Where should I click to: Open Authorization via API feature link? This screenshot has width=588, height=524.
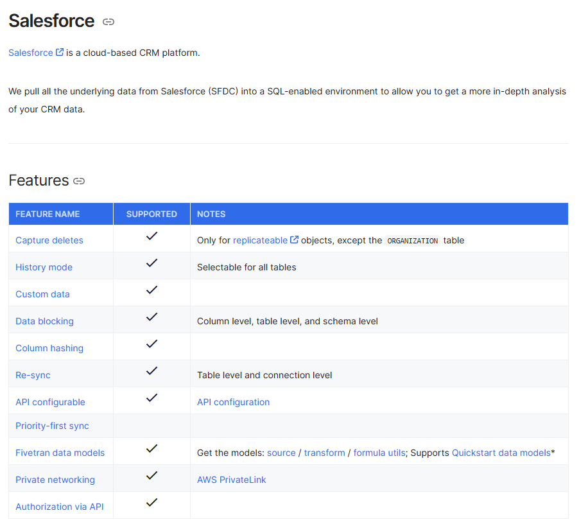click(x=59, y=507)
